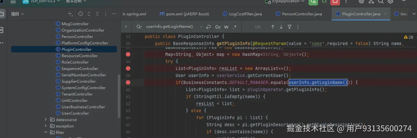The width and height of the screenshot is (417, 138).
Task: Open the Project tool window folder icon
Action: click(x=2, y=14)
